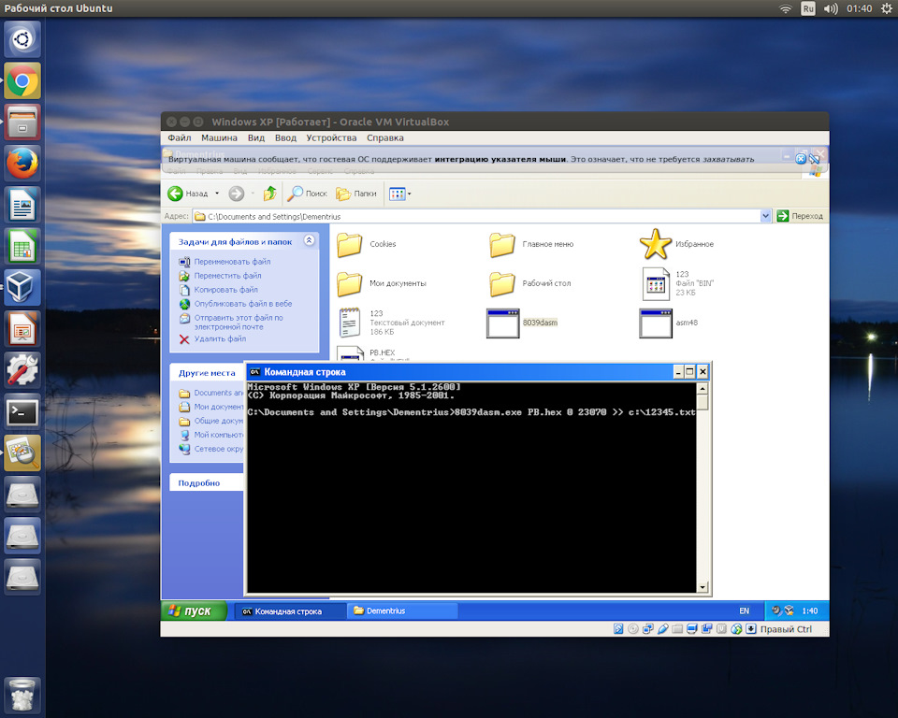Open the Справка menu in VirtualBox
Viewport: 898px width, 718px height.
pos(384,138)
